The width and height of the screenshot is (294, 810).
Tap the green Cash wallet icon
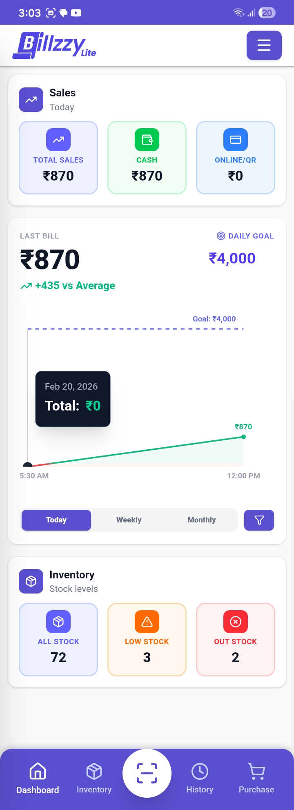coord(147,140)
